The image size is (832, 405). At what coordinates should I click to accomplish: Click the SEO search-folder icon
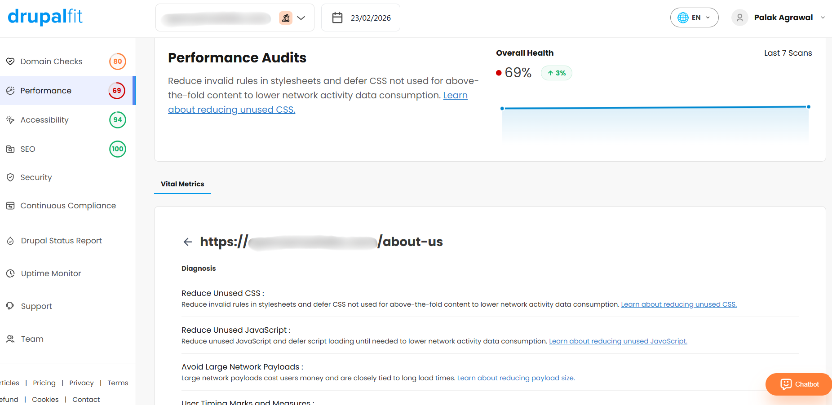point(10,149)
